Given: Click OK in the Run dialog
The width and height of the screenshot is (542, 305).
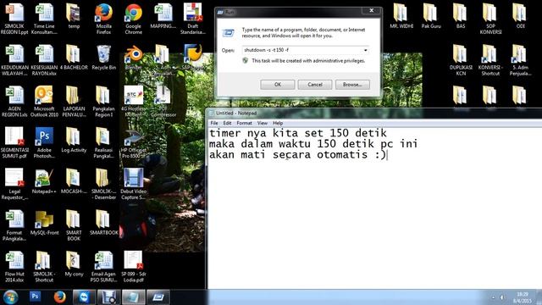Looking at the screenshot, I should click(x=278, y=85).
